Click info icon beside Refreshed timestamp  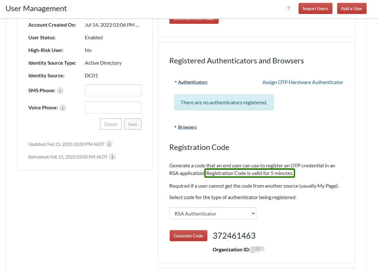112,157
